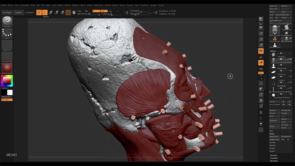
Task: Activate the Edit mode button
Action: (39, 12)
